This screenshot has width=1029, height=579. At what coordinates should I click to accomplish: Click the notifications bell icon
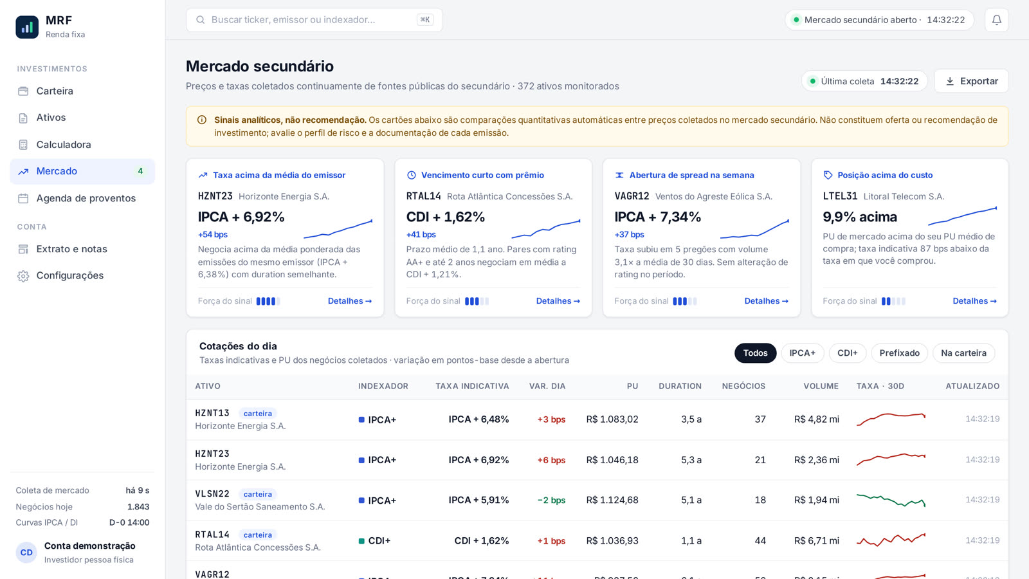(x=996, y=20)
